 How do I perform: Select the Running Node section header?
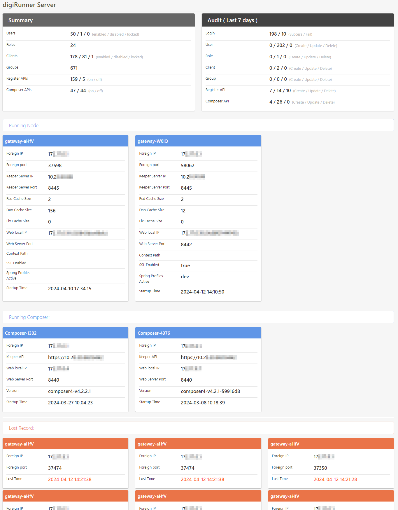[24, 125]
